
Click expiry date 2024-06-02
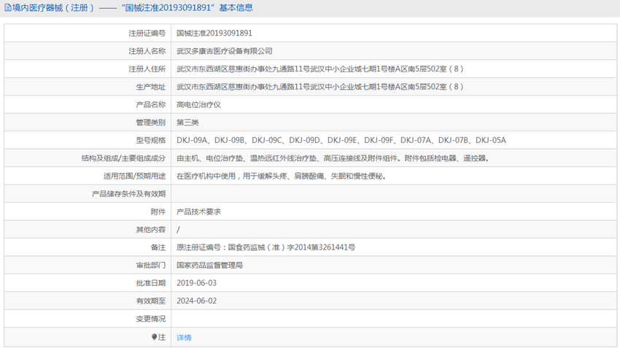click(x=196, y=301)
